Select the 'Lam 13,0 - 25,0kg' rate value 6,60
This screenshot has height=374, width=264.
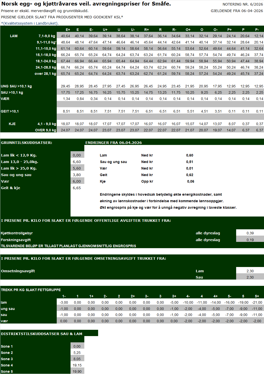point(77,162)
